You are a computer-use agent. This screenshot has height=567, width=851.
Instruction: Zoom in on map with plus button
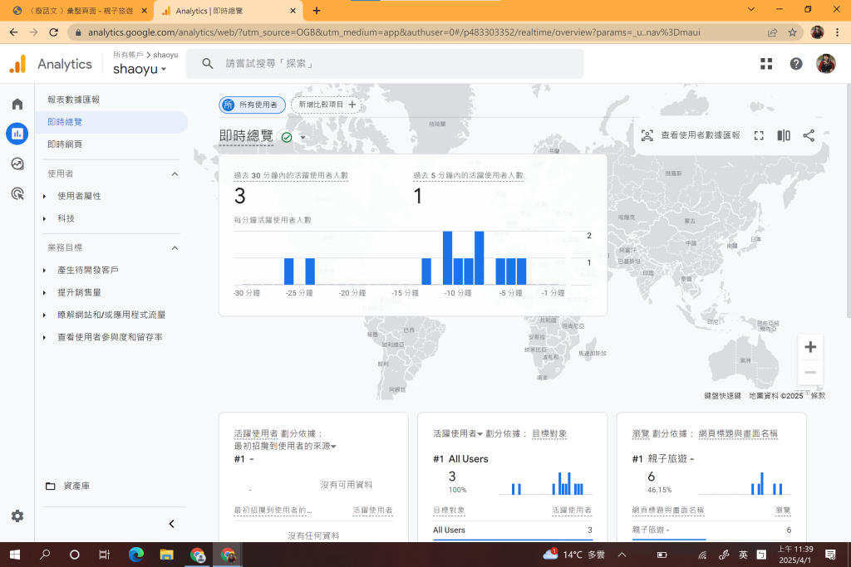tap(810, 347)
